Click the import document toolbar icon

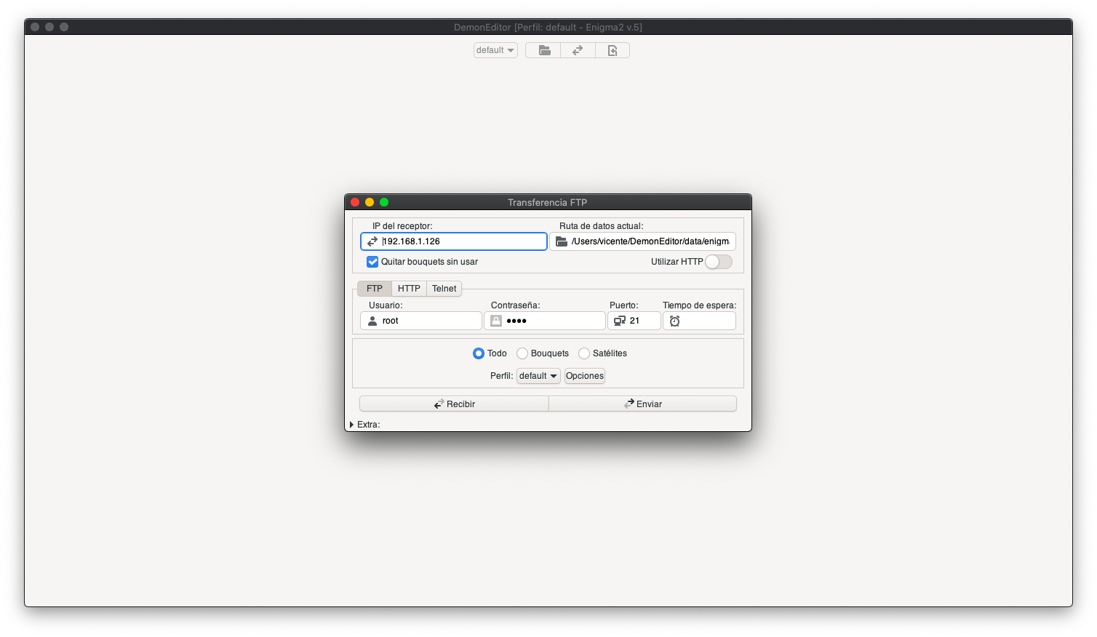tap(613, 50)
